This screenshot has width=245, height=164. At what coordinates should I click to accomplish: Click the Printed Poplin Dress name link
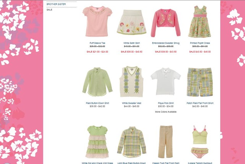coord(200,43)
